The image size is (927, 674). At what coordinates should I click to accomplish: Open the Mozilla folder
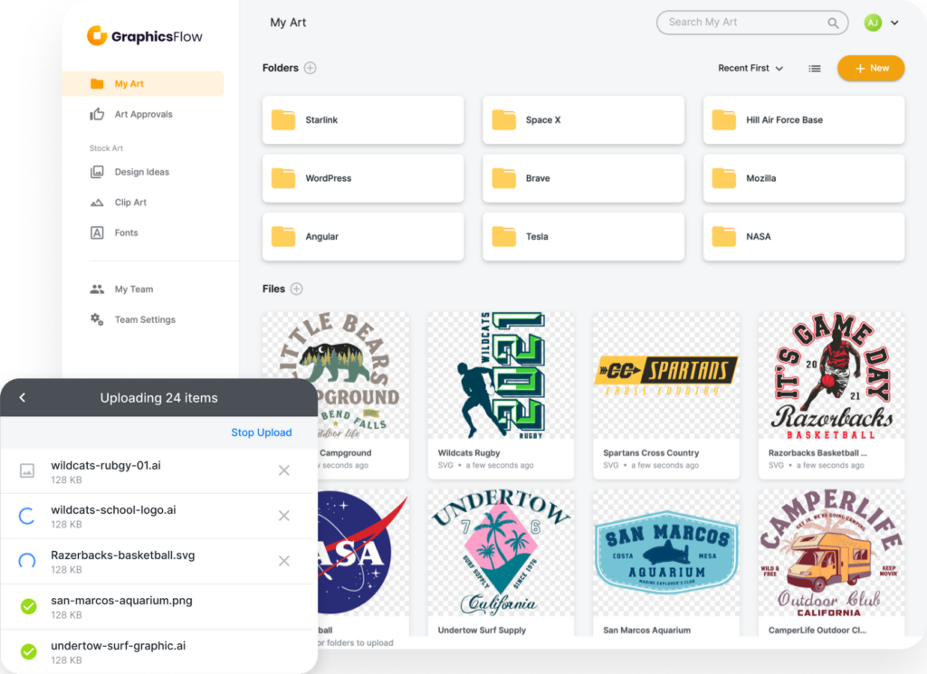coord(804,178)
